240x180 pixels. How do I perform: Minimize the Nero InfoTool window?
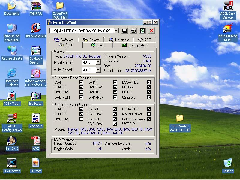point(145,22)
